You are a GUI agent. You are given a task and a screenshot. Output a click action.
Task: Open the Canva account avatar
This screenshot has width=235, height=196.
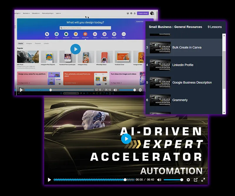(x=152, y=13)
